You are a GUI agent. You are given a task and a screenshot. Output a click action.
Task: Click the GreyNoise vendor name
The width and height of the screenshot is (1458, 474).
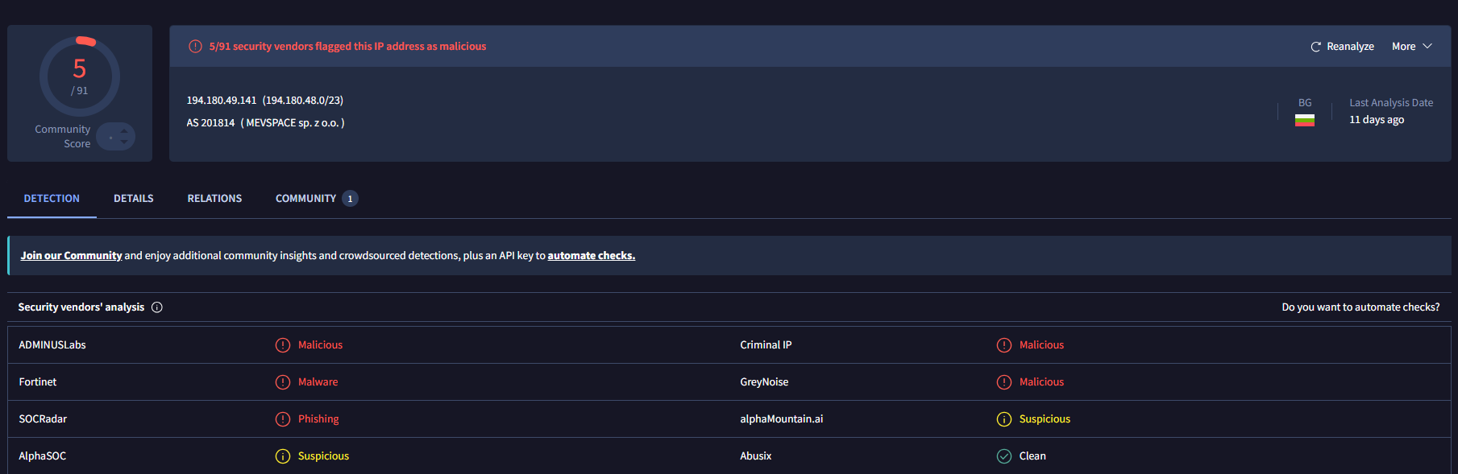[x=764, y=382]
